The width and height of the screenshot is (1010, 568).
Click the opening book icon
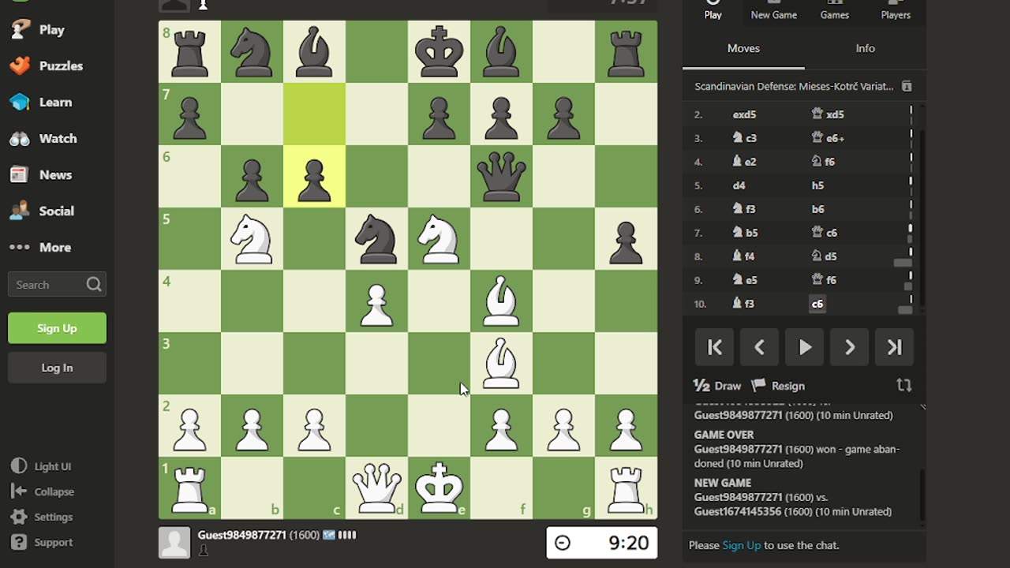point(907,86)
